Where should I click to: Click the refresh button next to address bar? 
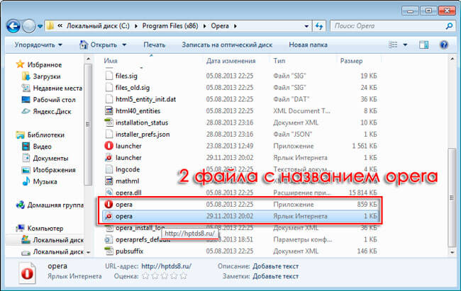pos(319,26)
